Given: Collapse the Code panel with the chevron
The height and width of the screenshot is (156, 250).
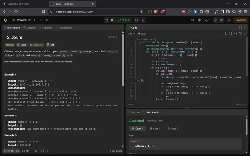Looking at the screenshot, I should tap(245, 28).
